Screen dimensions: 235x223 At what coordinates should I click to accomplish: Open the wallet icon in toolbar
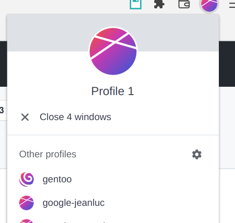[x=184, y=4]
